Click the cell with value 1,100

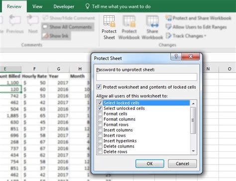coord(10,83)
